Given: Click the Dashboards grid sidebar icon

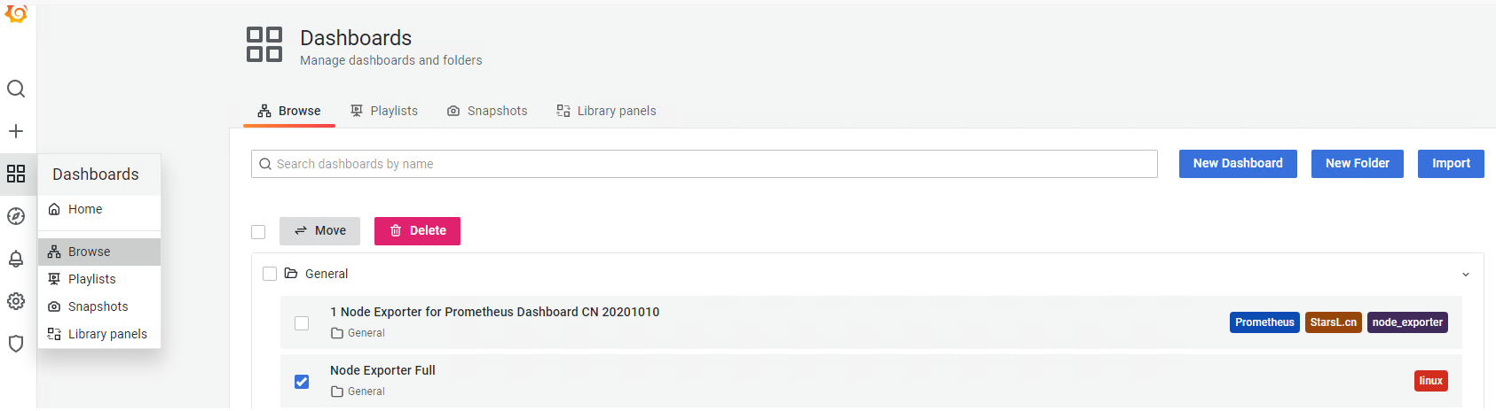Looking at the screenshot, I should click(x=16, y=174).
